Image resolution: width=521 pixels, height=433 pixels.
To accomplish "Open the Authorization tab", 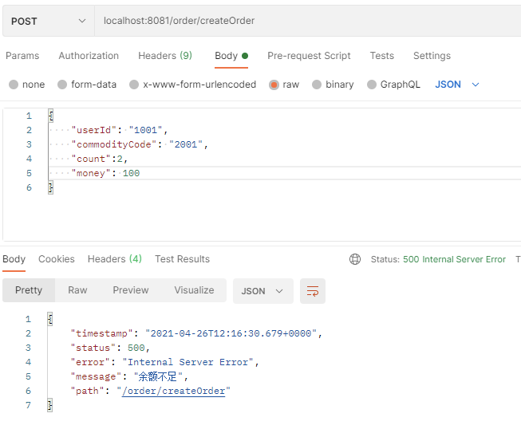I will point(89,56).
